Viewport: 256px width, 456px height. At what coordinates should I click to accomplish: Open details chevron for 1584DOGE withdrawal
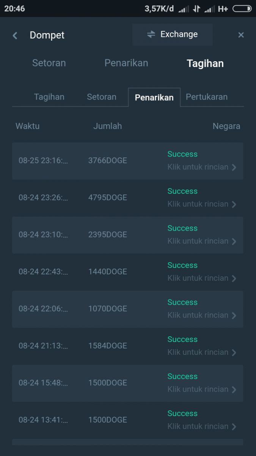[234, 353]
